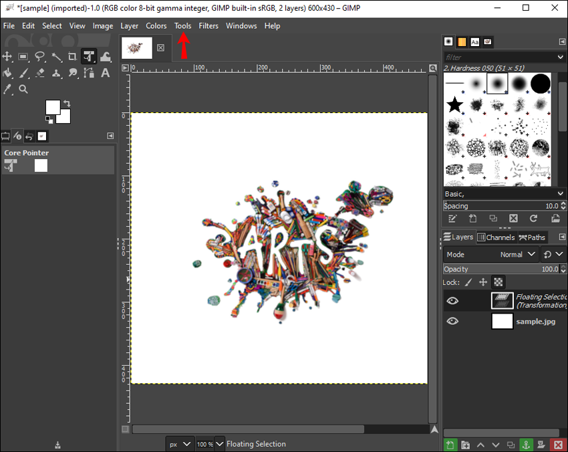
Task: Swap foreground and background colors
Action: click(x=67, y=104)
